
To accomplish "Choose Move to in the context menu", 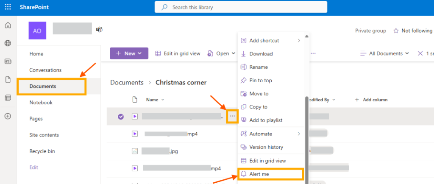I will [x=271, y=94].
